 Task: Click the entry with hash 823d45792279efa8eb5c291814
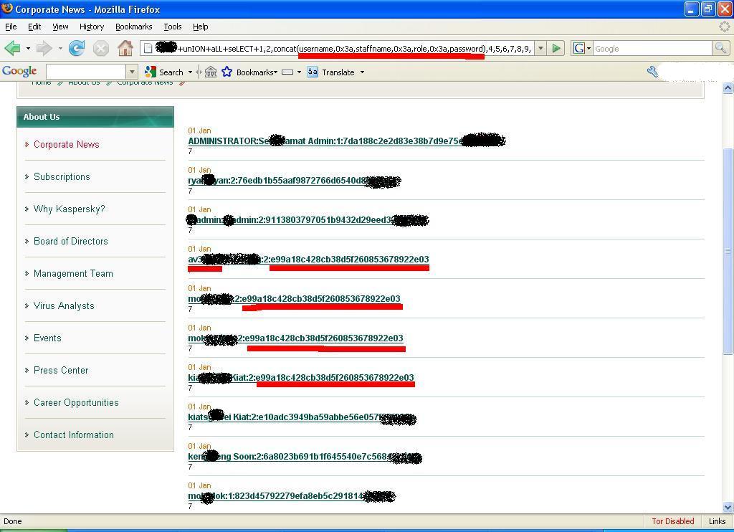(292, 496)
